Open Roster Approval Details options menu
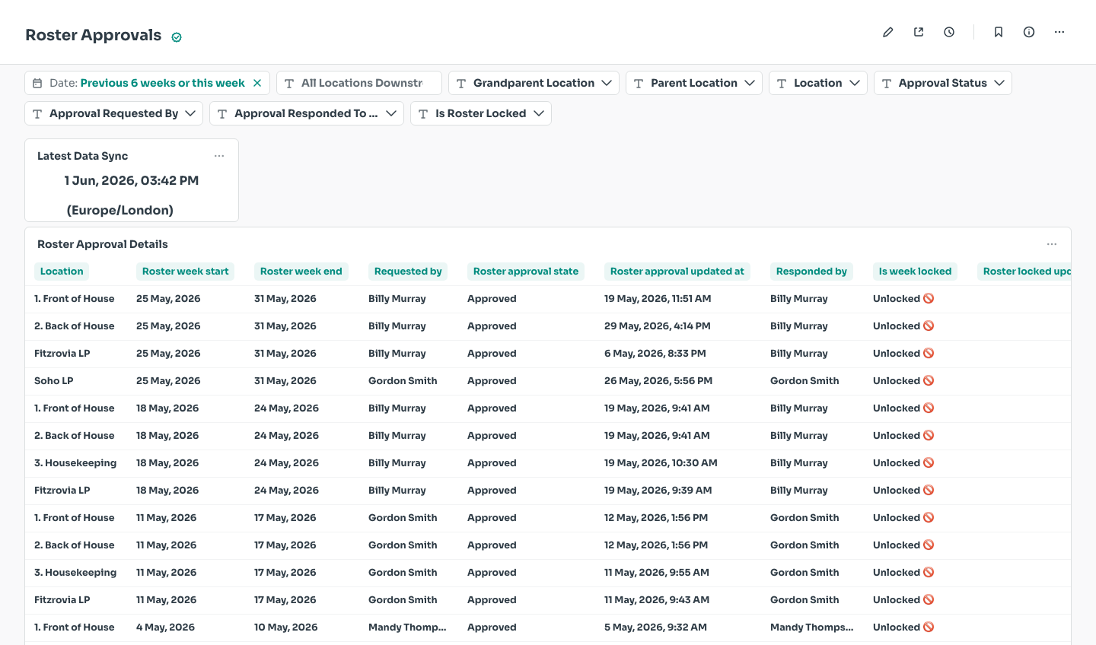 tap(1052, 244)
